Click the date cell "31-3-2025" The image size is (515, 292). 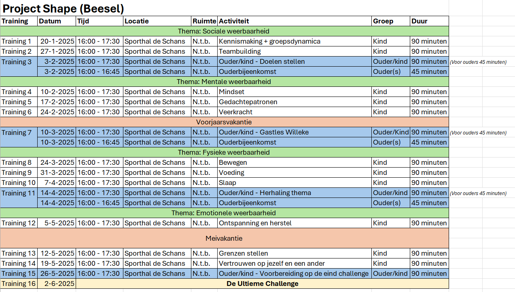57,172
